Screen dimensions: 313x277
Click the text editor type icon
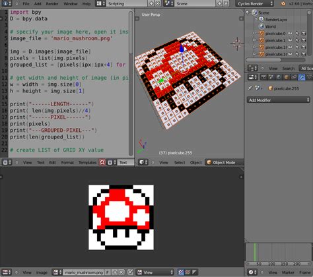[x=7, y=162]
